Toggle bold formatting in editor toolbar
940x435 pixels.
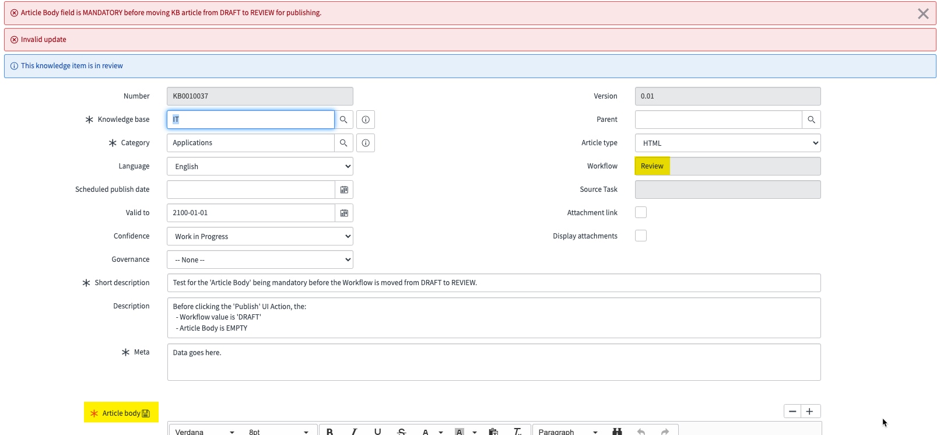[329, 432]
